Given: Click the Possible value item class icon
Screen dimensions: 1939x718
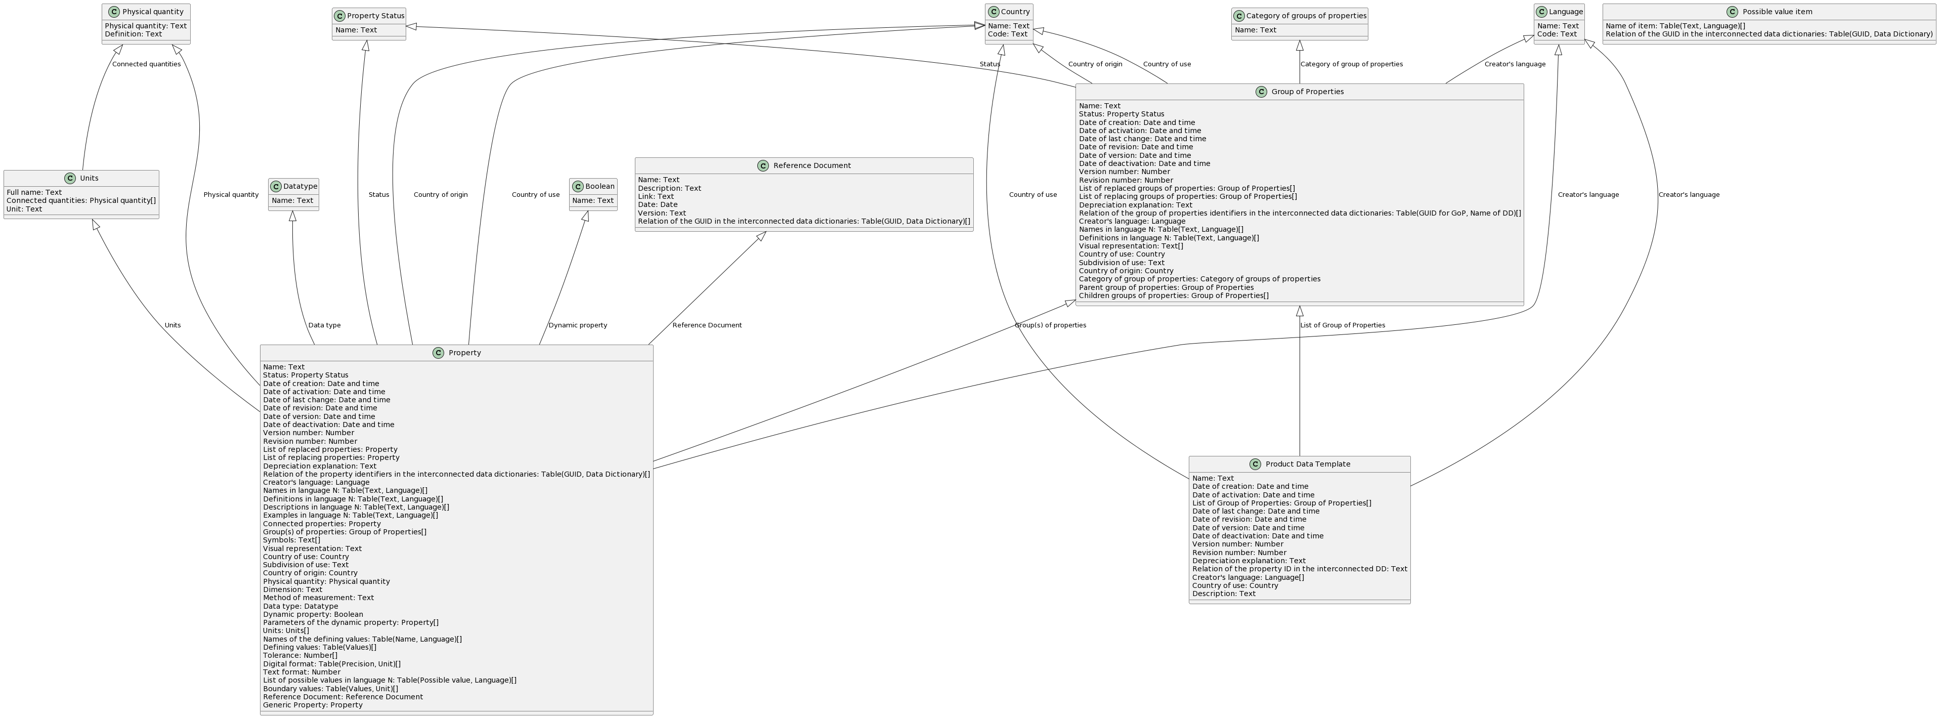Looking at the screenshot, I should [1732, 11].
